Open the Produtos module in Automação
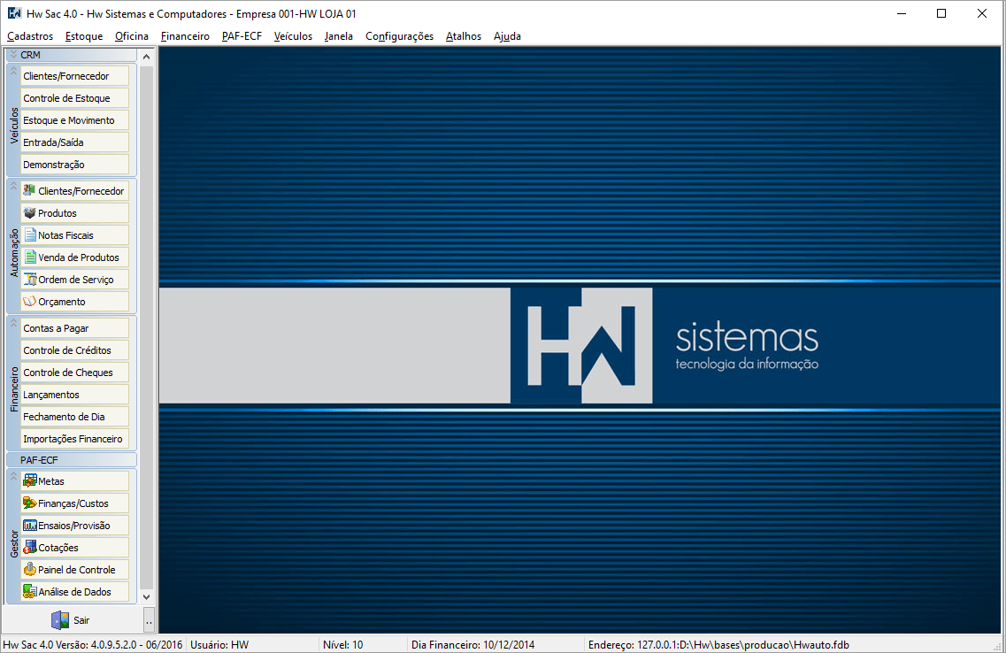1006x653 pixels. (74, 213)
